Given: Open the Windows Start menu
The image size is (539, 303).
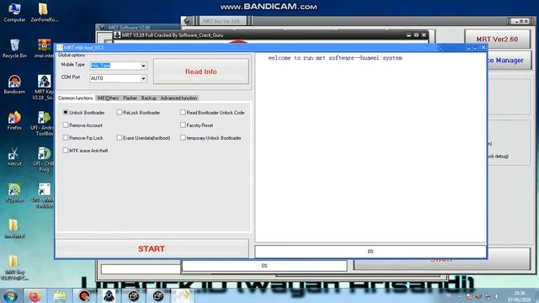Looking at the screenshot, I should coord(11,296).
